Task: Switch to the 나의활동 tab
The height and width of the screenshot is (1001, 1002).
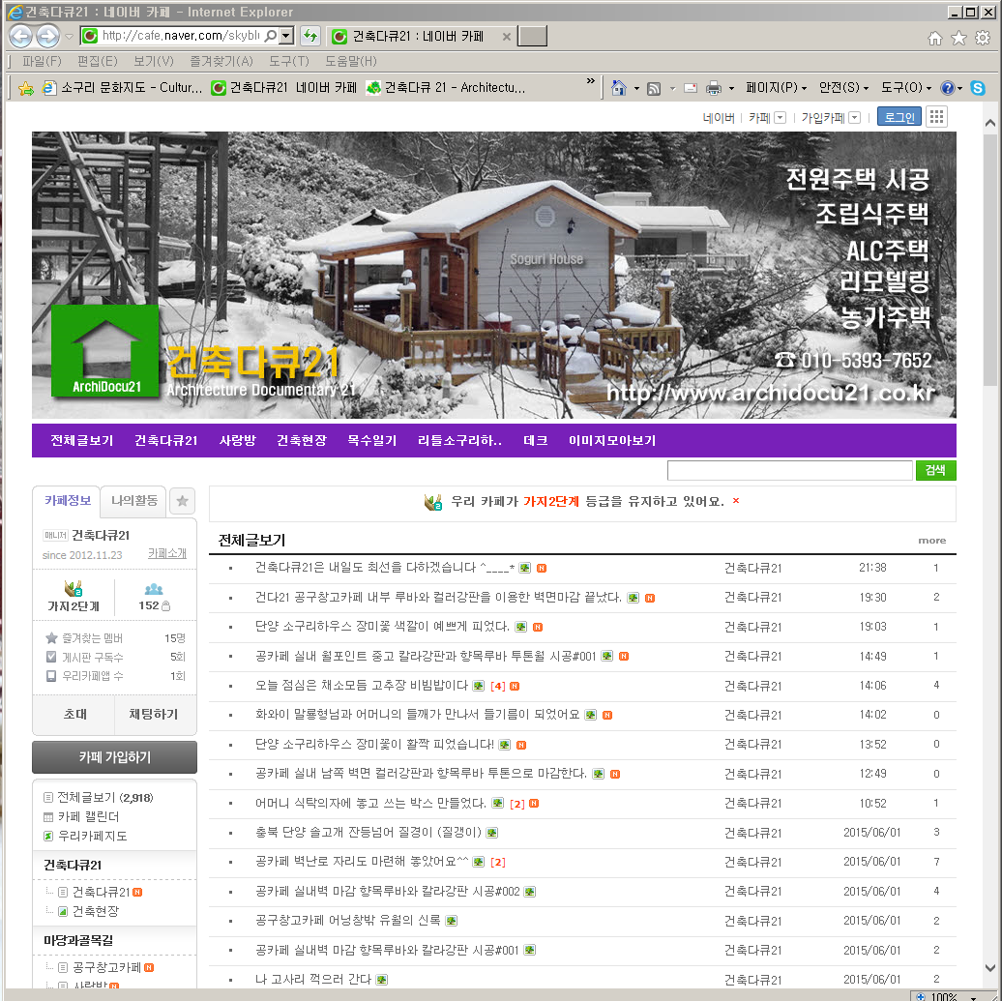Action: click(133, 501)
